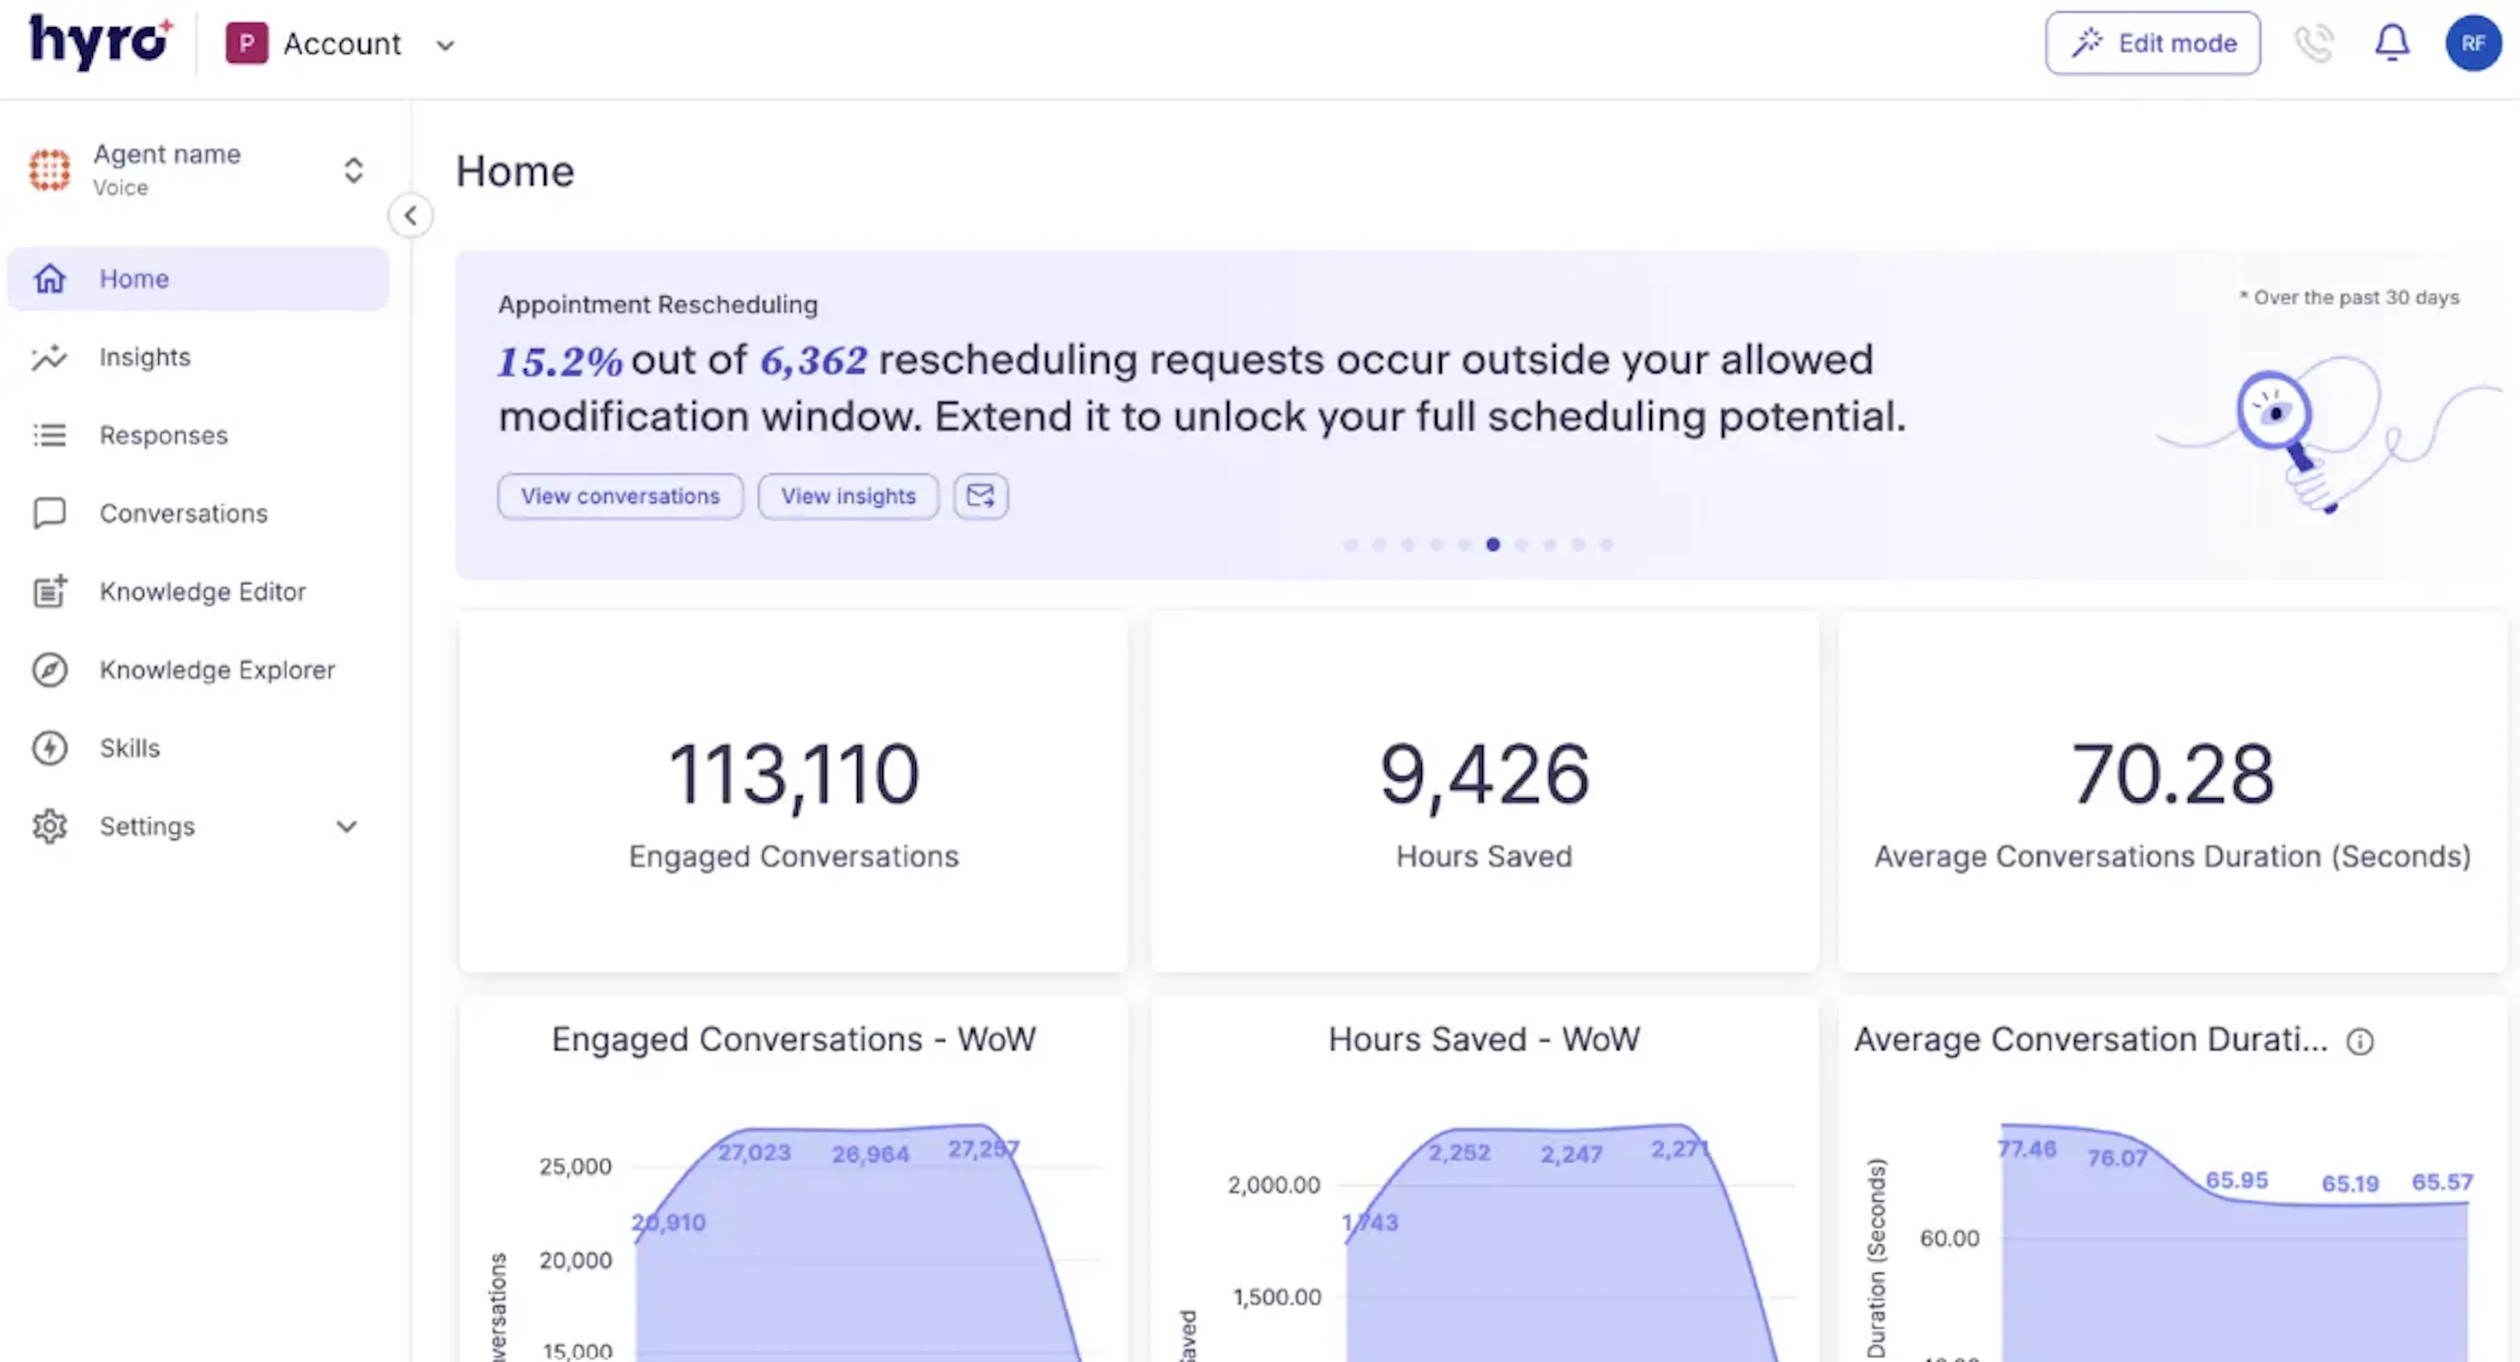Select the active sixth carousel dot
Screen dimensions: 2520x1362
coord(1493,545)
